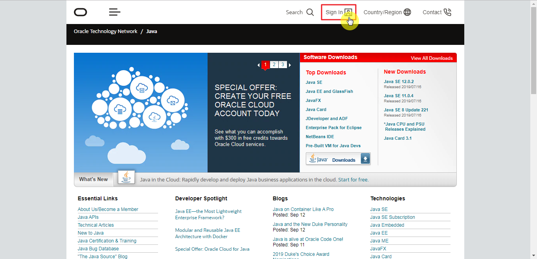Open Java and the New Duke Personality blog

[x=310, y=224]
